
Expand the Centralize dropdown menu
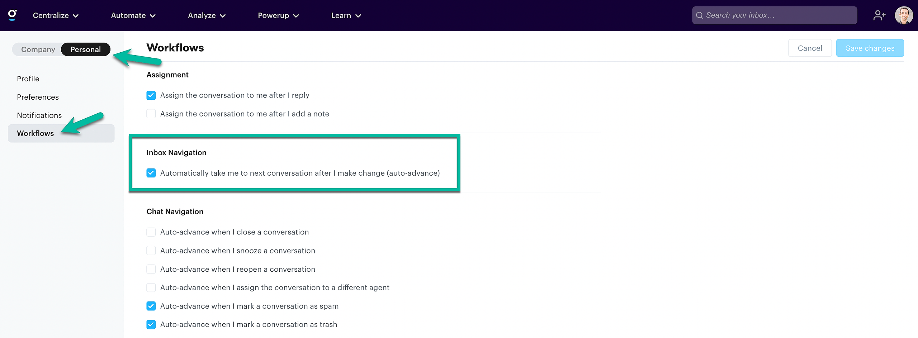click(56, 15)
